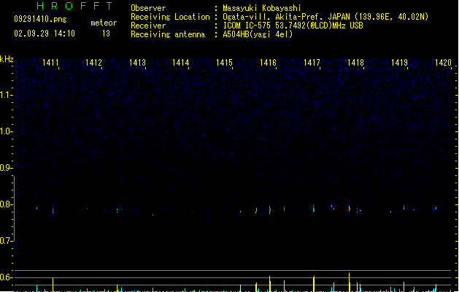This screenshot has width=459, height=292.
Task: Click the 1416 time marker
Action: point(268,63)
